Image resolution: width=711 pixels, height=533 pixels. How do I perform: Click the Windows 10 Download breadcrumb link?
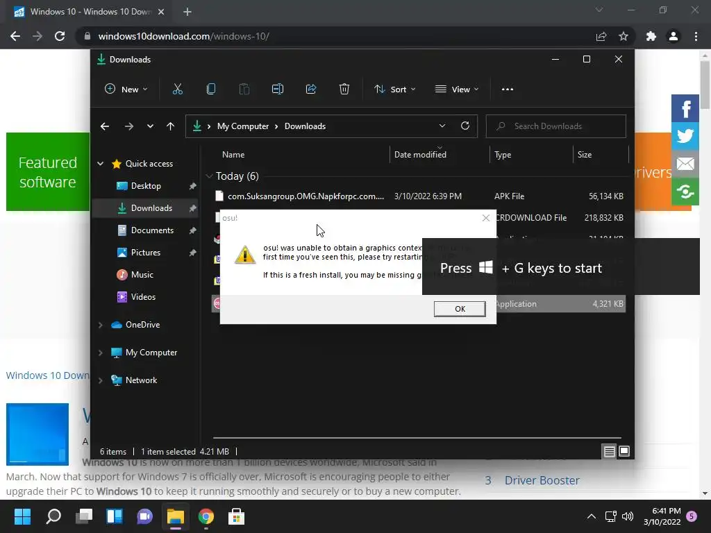(48, 375)
